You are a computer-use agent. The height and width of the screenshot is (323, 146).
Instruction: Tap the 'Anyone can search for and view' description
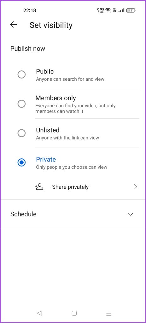70,79
